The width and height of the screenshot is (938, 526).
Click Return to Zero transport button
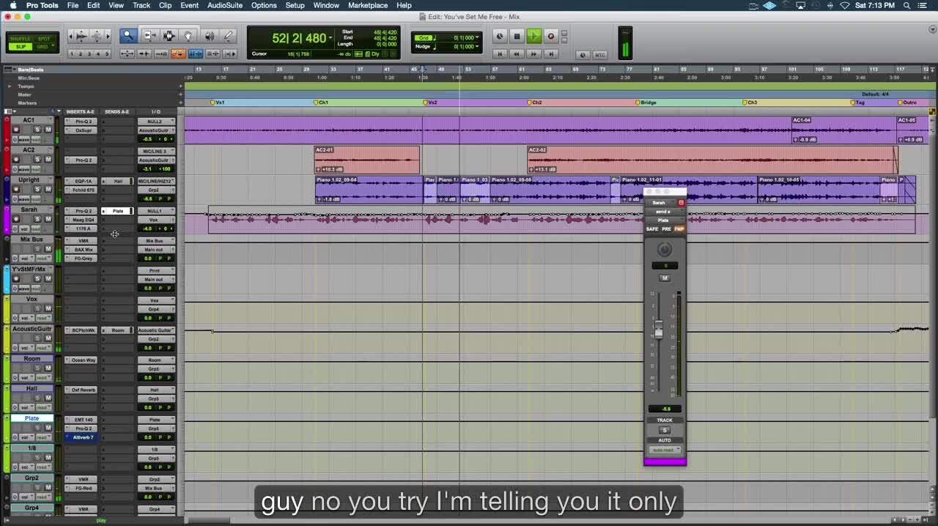click(x=500, y=53)
